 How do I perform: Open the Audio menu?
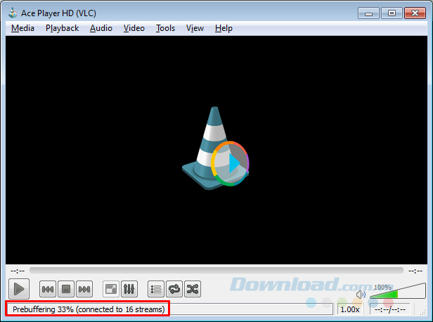[101, 28]
